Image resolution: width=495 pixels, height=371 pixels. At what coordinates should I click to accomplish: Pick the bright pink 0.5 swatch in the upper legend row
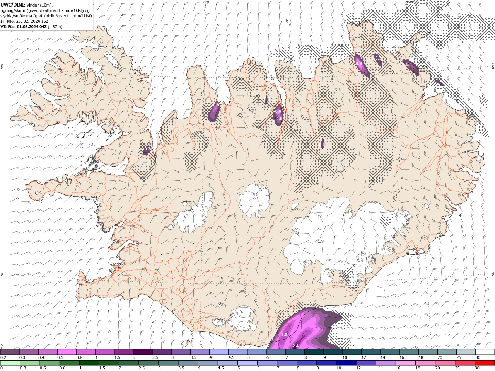67,352
